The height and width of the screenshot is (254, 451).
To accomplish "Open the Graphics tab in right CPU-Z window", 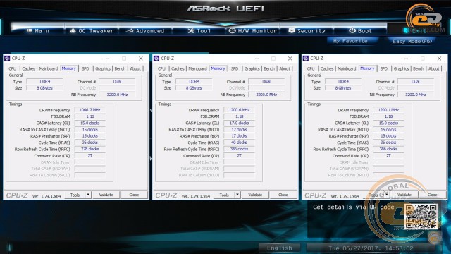I will click(x=401, y=68).
